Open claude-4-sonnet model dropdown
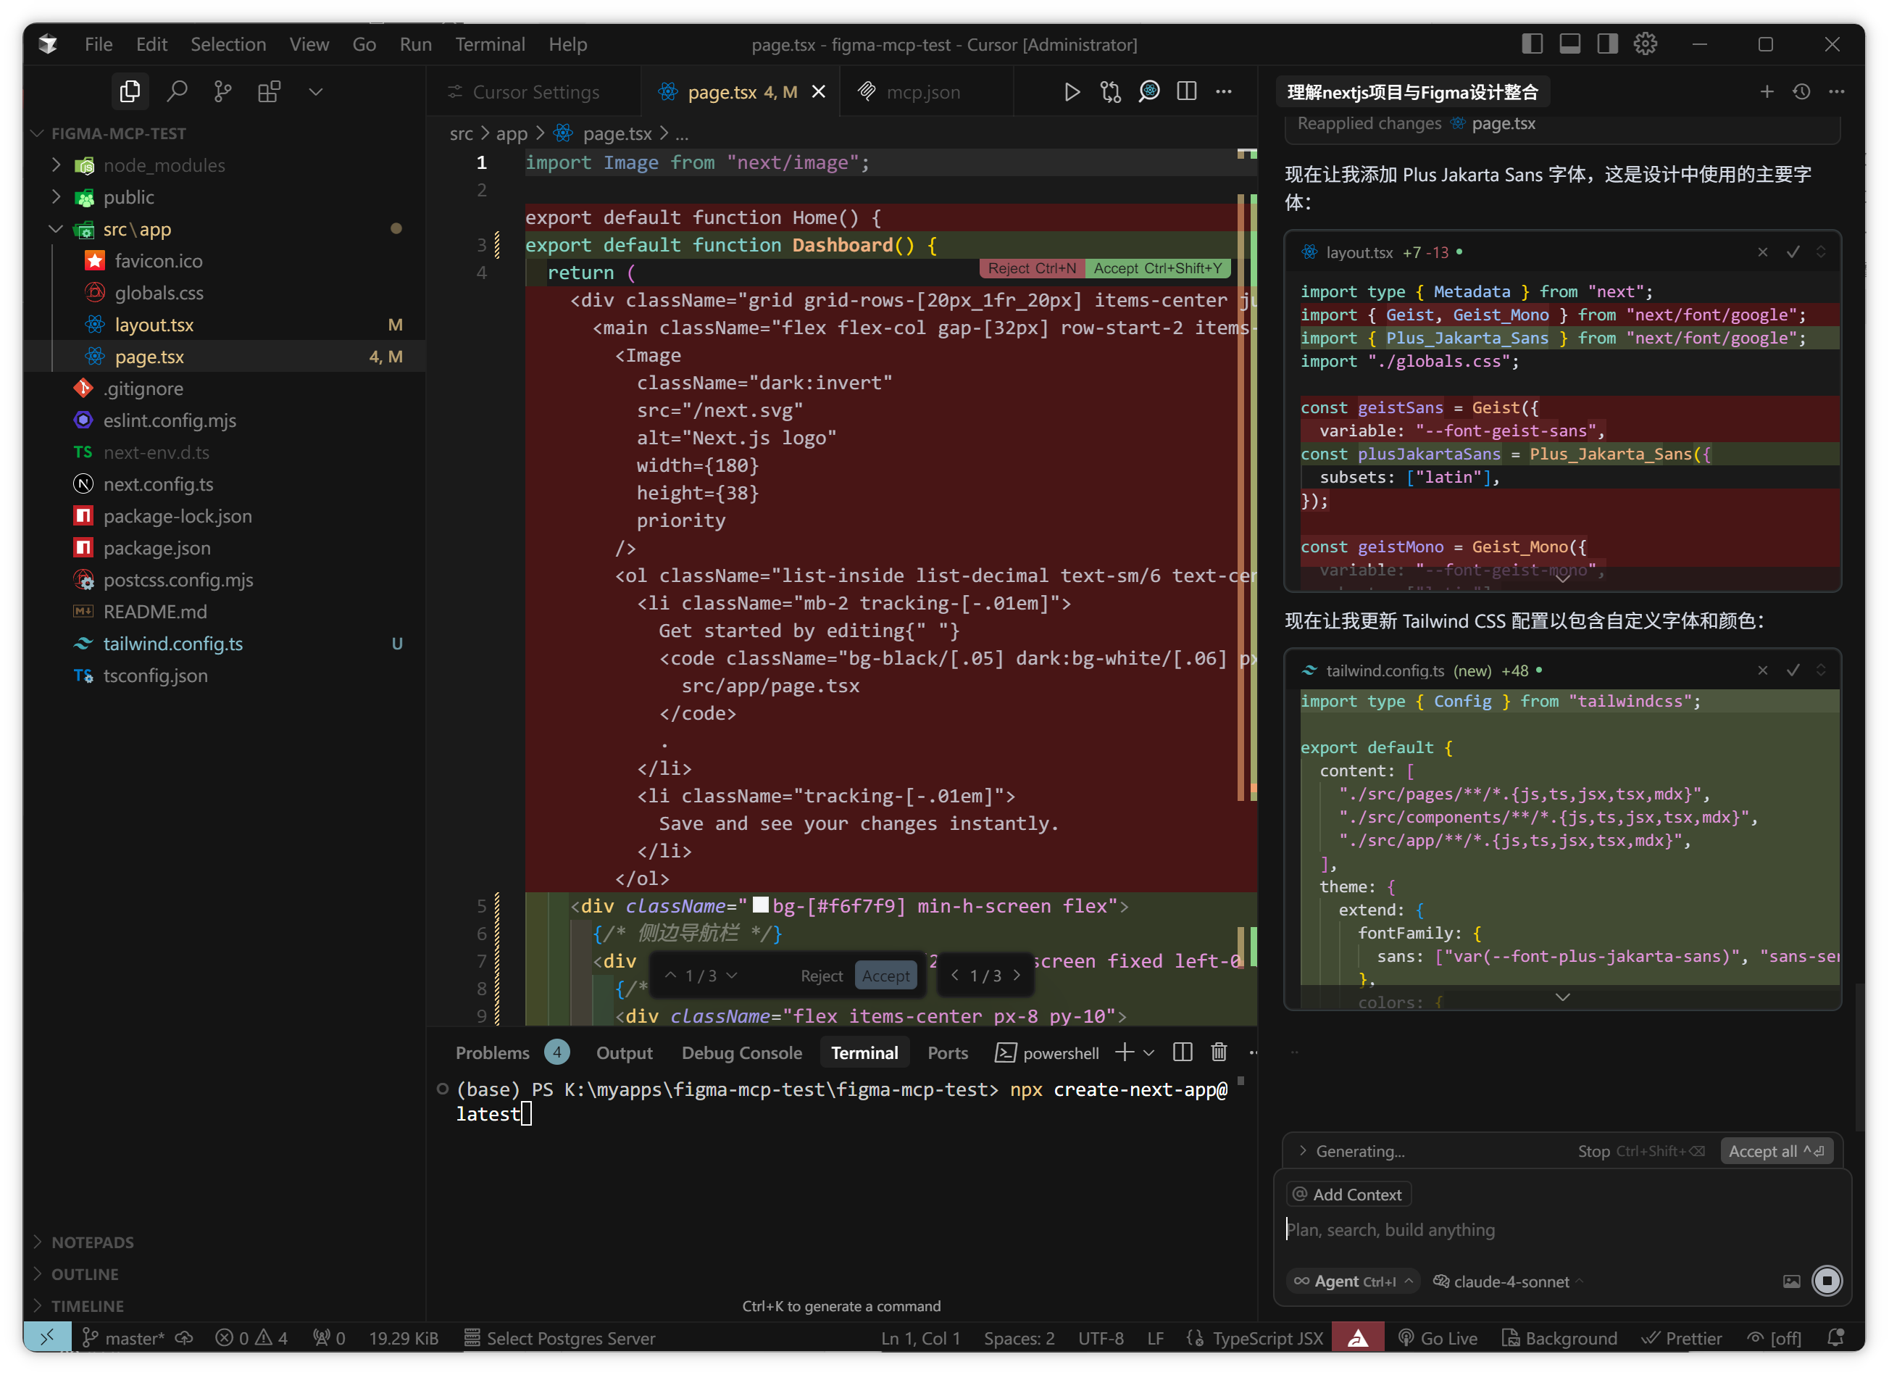1889x1375 pixels. 1509,1281
